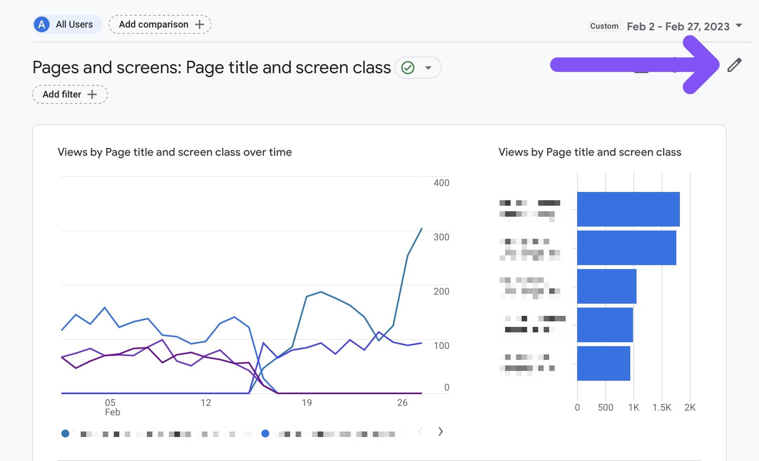Image resolution: width=759 pixels, height=461 pixels.
Task: Click the left pagination chevron in the chart legend
Action: [420, 431]
